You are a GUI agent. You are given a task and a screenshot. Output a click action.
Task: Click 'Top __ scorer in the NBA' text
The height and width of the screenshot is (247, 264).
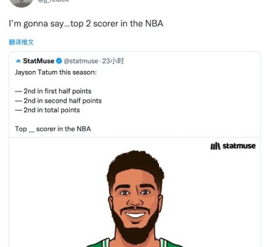(53, 129)
